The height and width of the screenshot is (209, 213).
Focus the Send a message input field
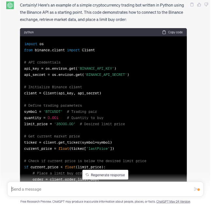coord(98,189)
